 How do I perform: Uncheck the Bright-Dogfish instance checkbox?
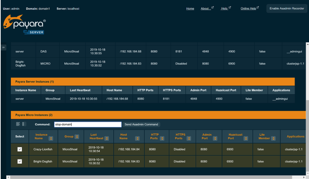click(x=20, y=161)
